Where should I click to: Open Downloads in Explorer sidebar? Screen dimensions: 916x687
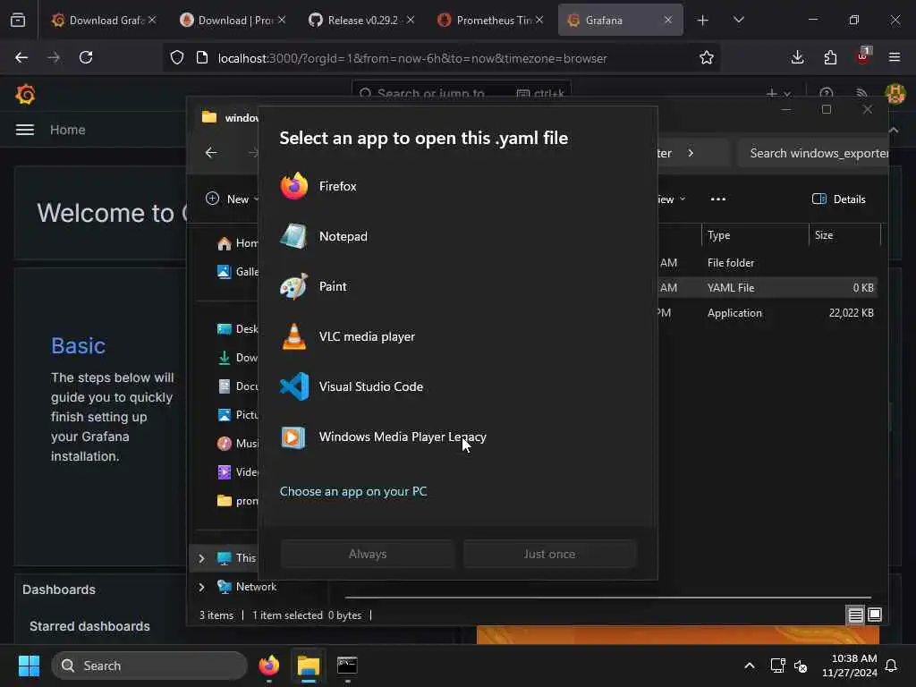click(236, 358)
